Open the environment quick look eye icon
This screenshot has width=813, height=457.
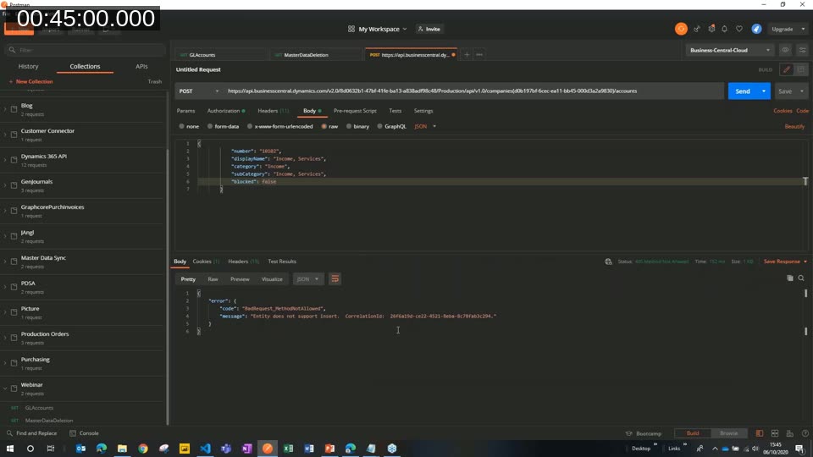click(786, 50)
